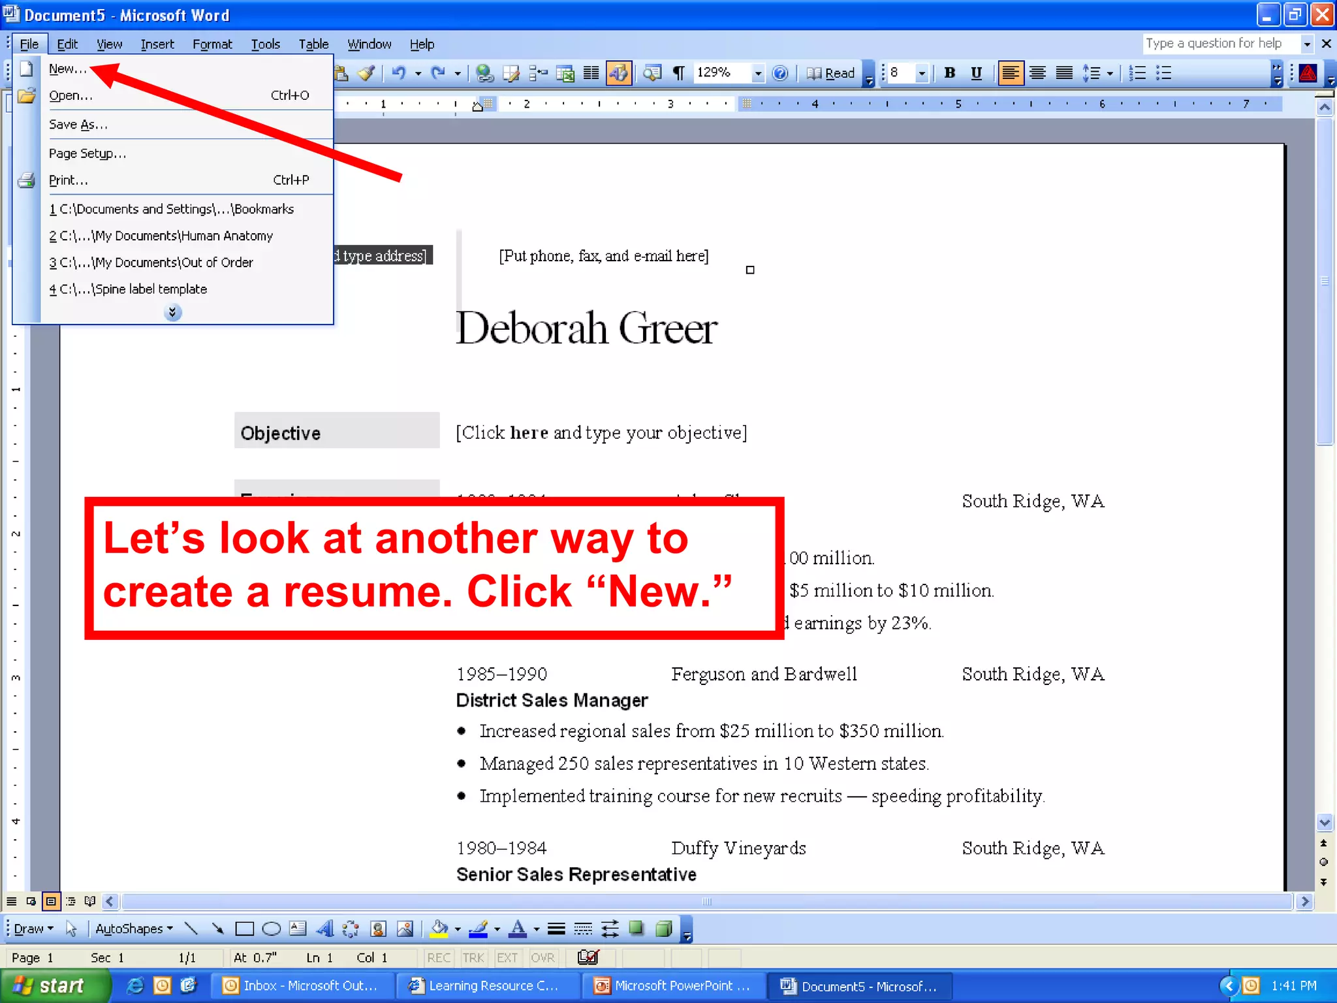Click the Insert Excel Worksheet icon
This screenshot has height=1003, width=1337.
point(565,73)
